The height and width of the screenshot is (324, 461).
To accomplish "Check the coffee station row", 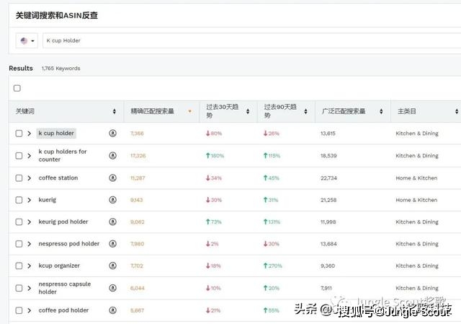I will click(x=19, y=178).
